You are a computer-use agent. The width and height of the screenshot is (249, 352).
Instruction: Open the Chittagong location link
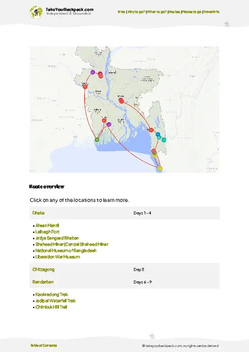click(43, 269)
